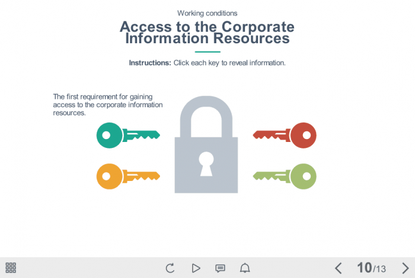Click the notification bell icon
The height and width of the screenshot is (278, 415).
245,268
